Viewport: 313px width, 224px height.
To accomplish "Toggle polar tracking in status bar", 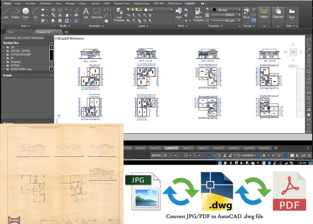I will click(x=186, y=155).
